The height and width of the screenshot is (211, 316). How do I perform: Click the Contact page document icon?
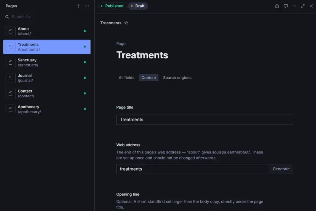(11, 93)
